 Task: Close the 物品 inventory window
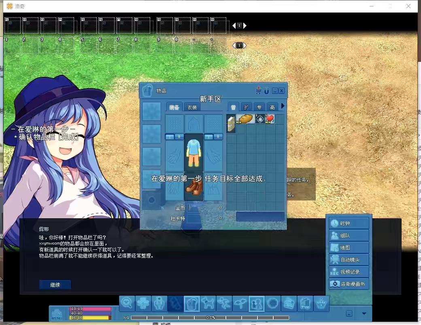point(281,91)
